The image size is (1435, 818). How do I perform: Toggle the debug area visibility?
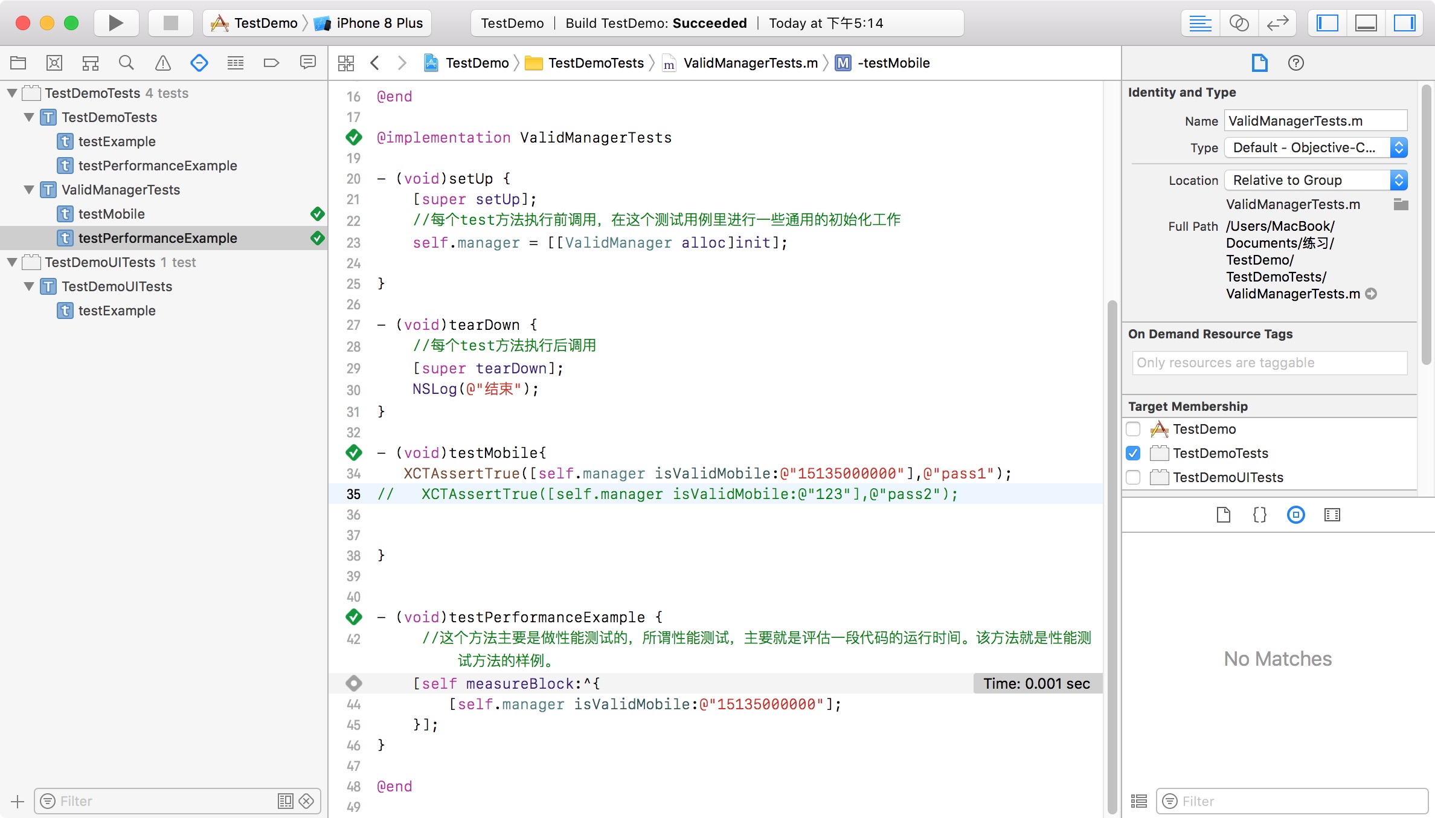point(1366,23)
